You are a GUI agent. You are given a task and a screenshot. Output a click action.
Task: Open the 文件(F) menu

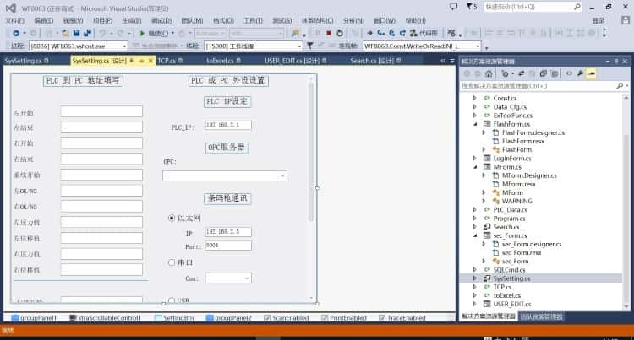point(14,20)
